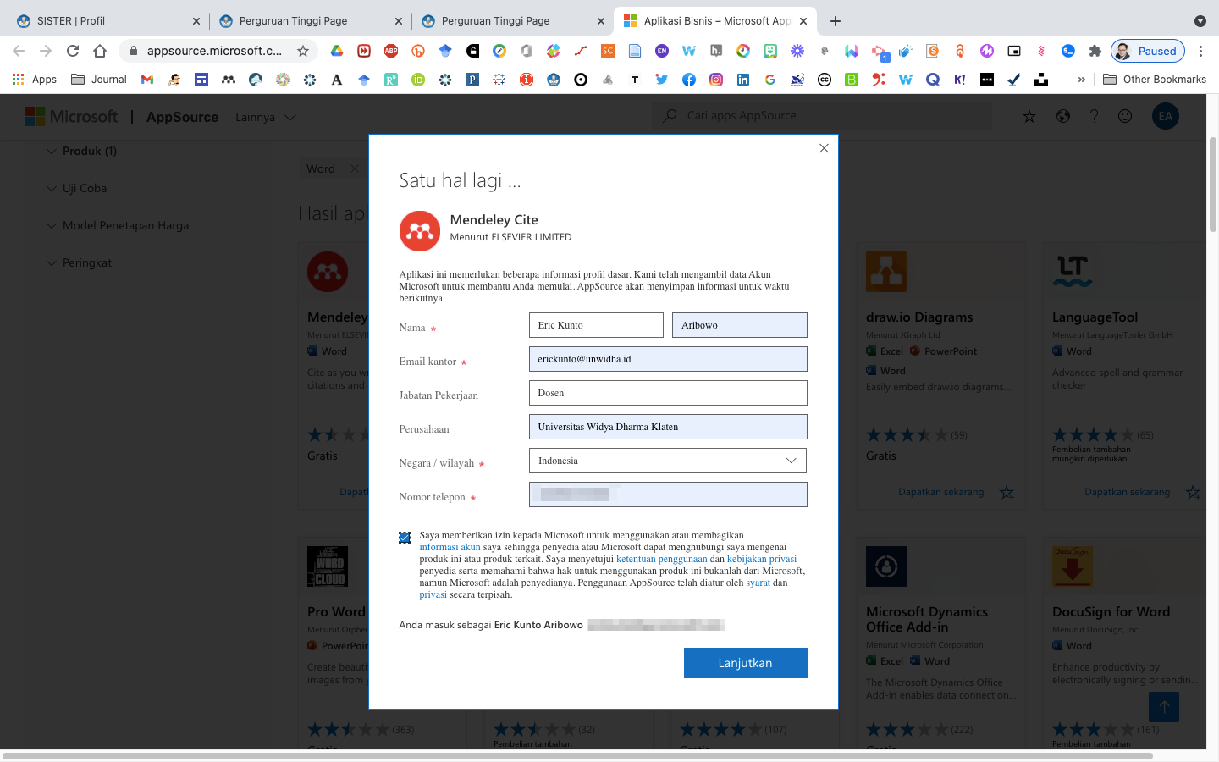This screenshot has width=1219, height=762.
Task: Click the Lanjutkan button
Action: pos(745,663)
